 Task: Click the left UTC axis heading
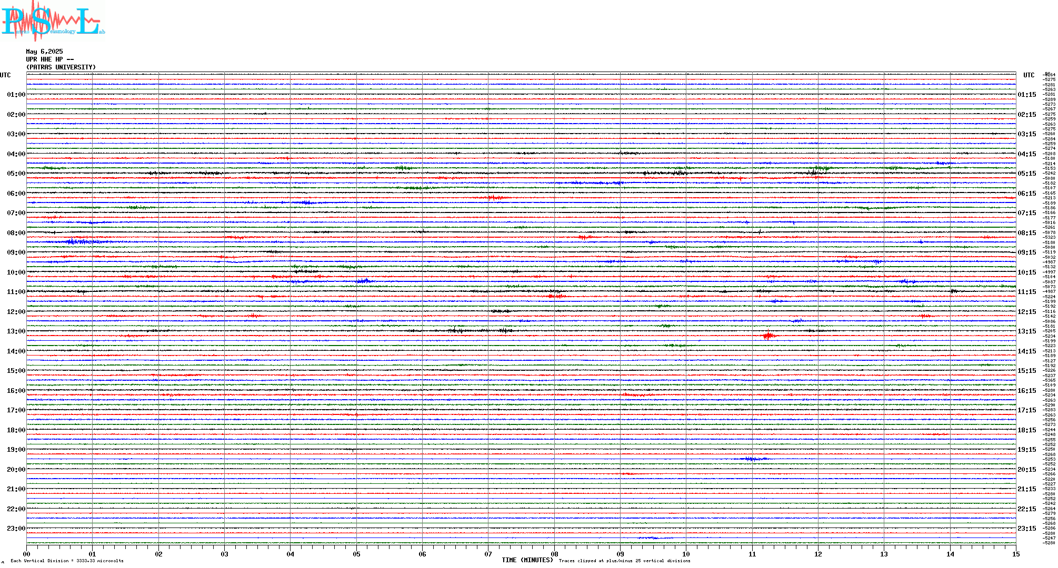[x=5, y=75]
